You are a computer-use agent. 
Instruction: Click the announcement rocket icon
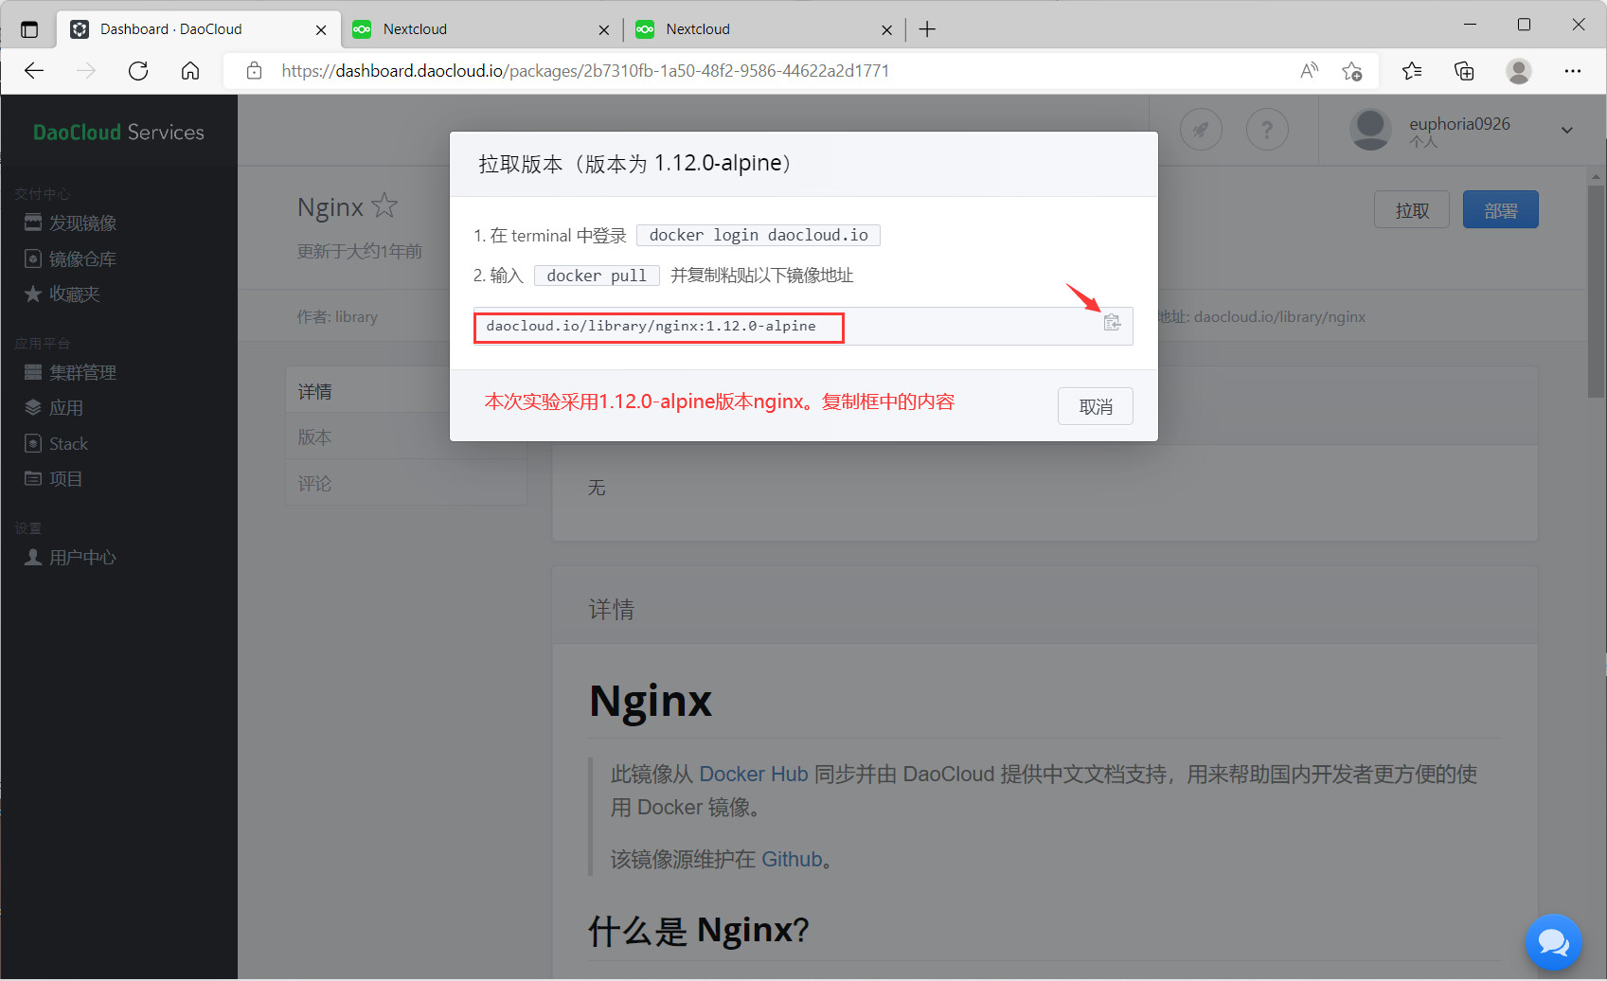1201,129
